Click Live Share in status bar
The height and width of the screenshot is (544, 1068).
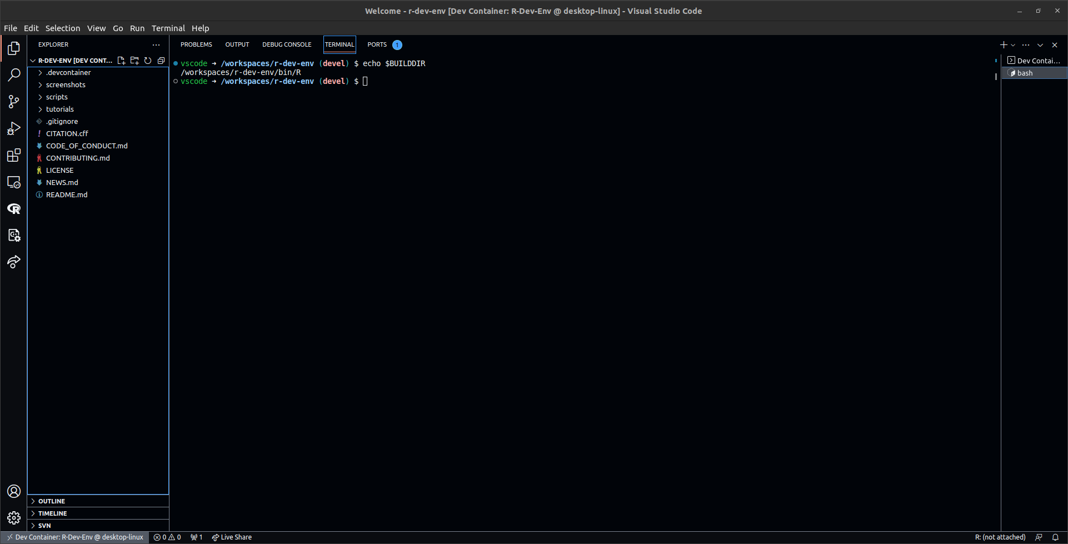pos(232,537)
